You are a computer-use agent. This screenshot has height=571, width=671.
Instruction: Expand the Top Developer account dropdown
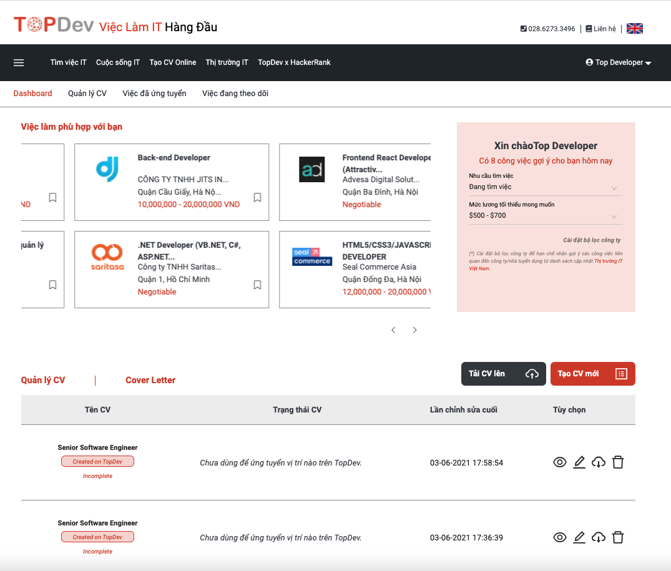(619, 62)
